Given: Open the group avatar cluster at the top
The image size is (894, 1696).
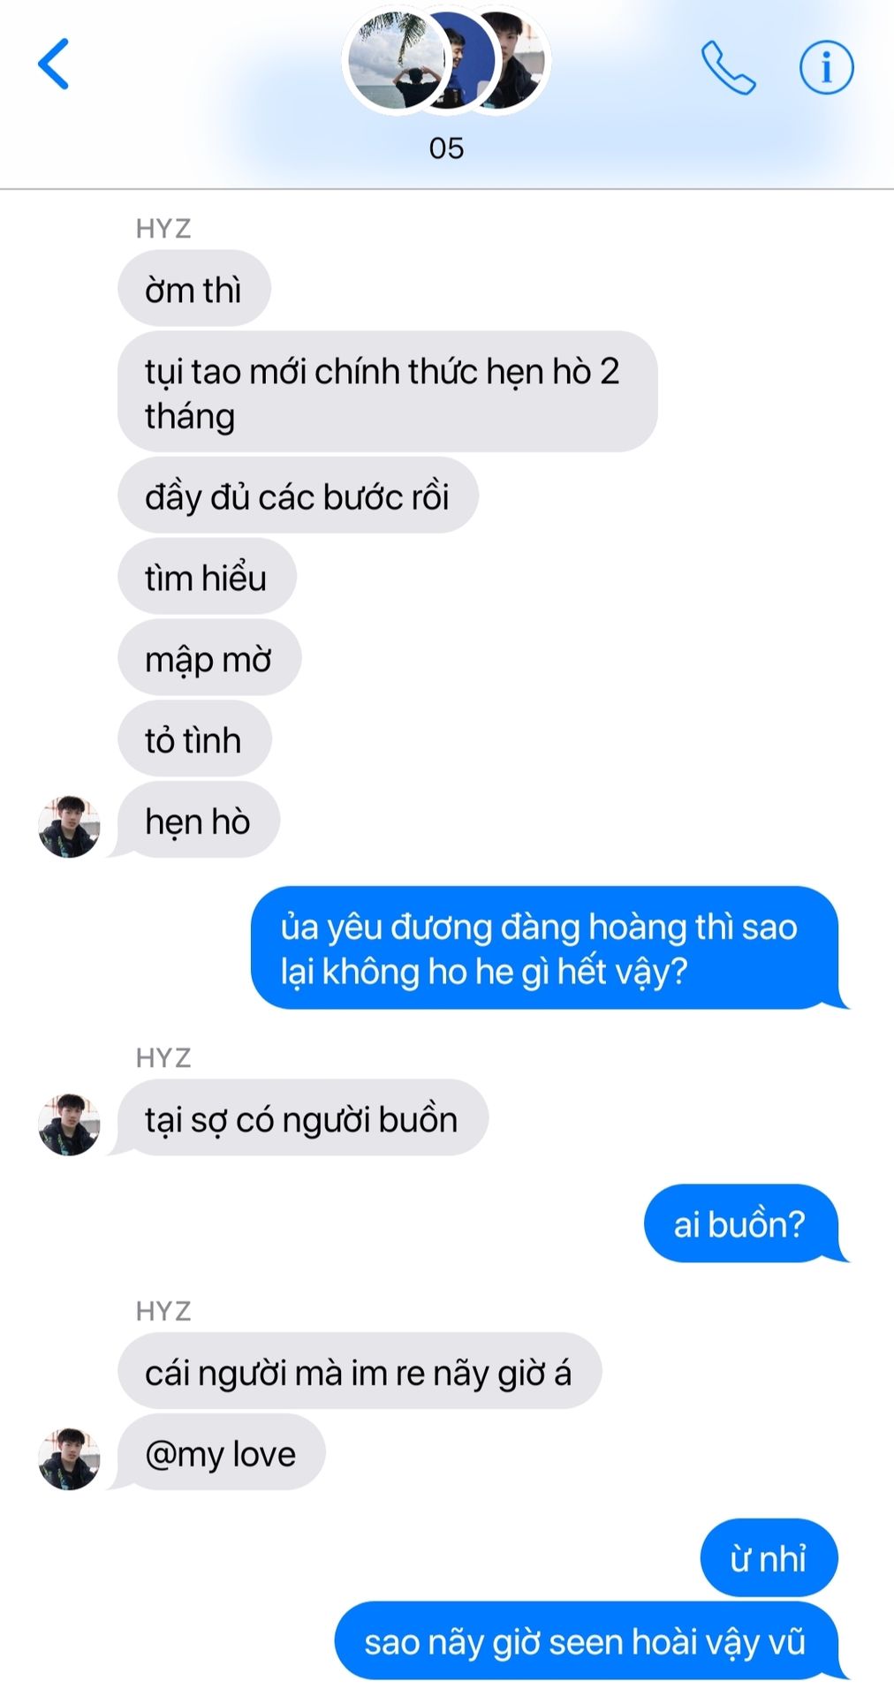Looking at the screenshot, I should coord(446,60).
